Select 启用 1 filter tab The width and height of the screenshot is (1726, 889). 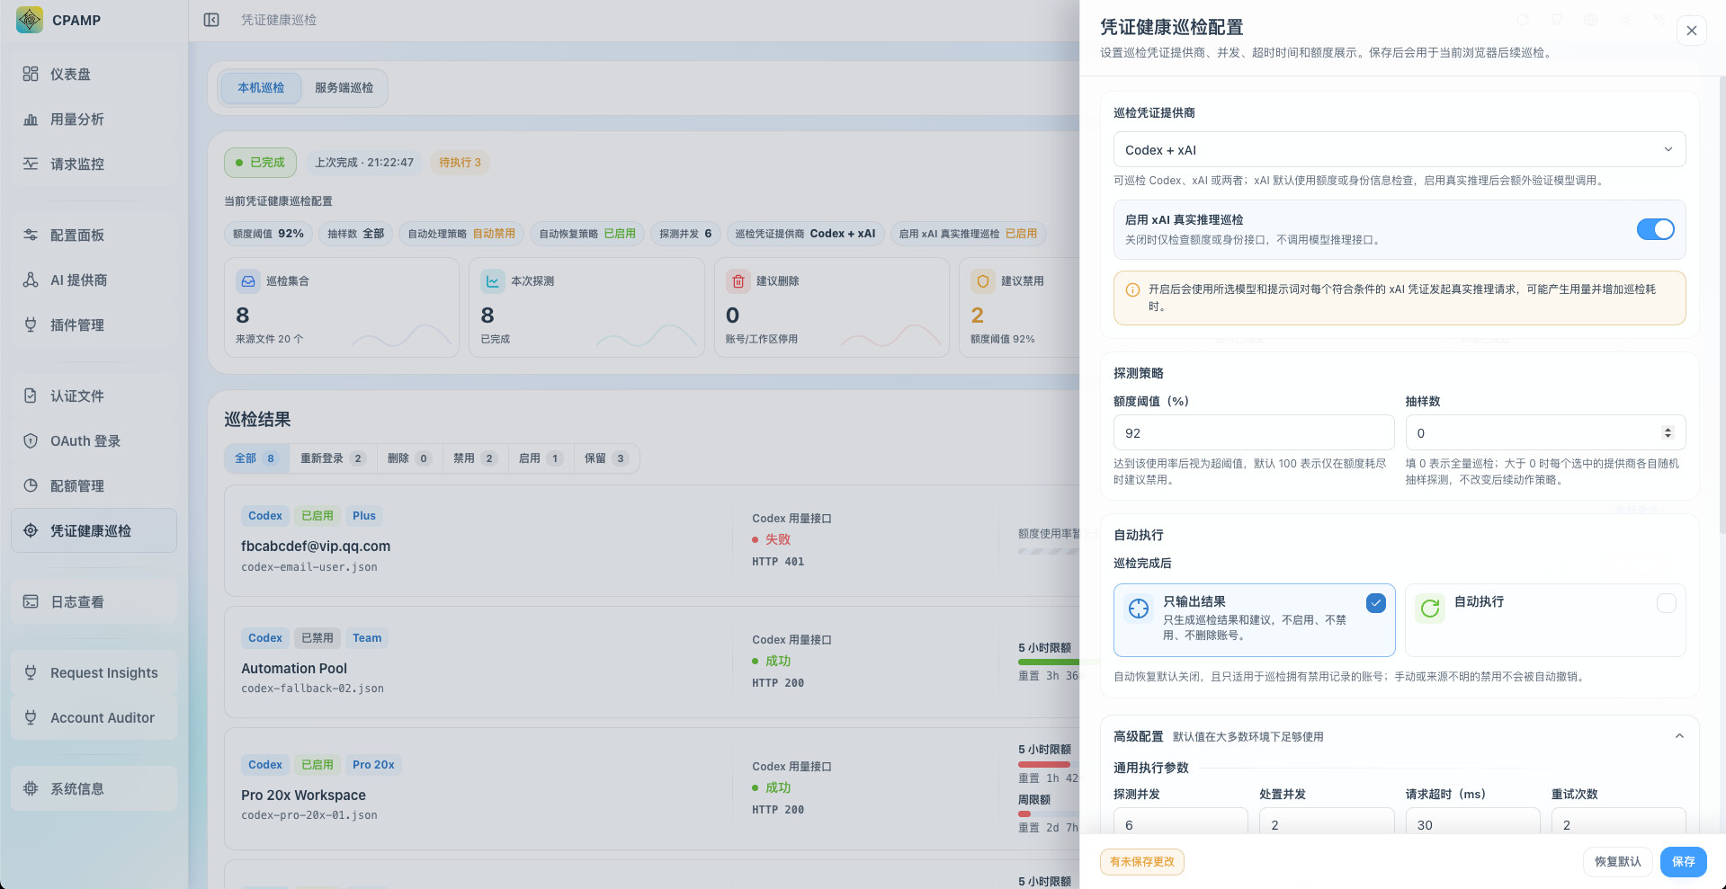tap(541, 458)
